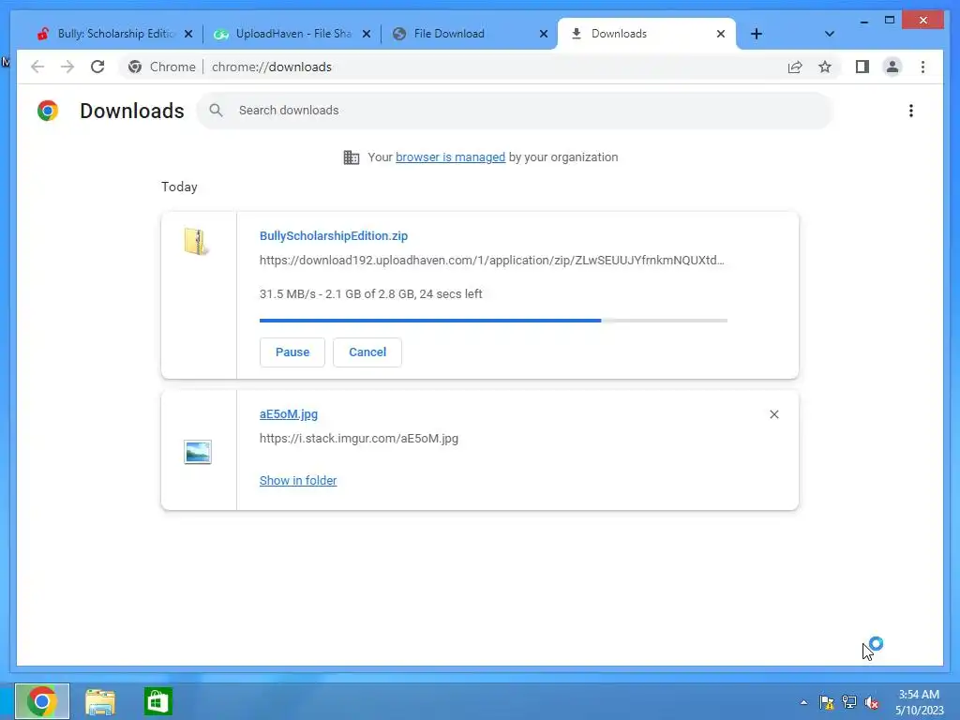Image resolution: width=960 pixels, height=720 pixels.
Task: Close the UploadHaven tab
Action: click(367, 34)
